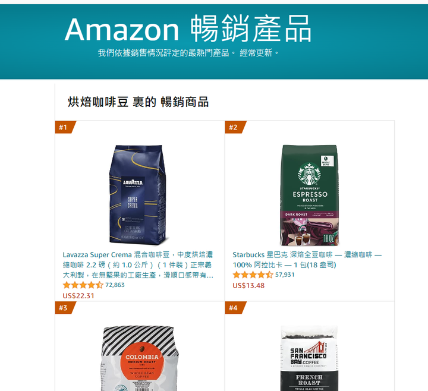
Task: Open the Starbucks 星巴克 product title link
Action: click(x=307, y=260)
